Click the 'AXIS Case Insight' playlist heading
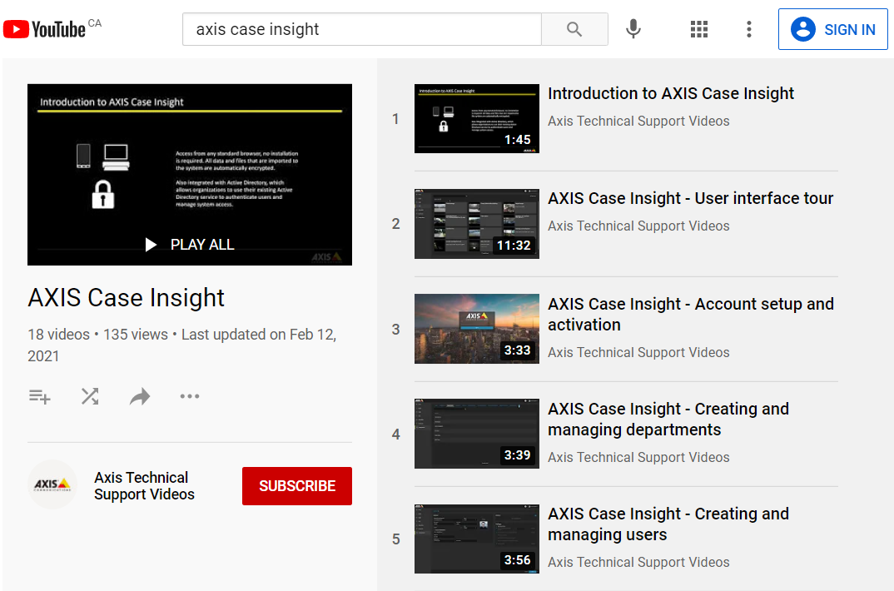Screen dimensions: 894x591 click(x=126, y=297)
